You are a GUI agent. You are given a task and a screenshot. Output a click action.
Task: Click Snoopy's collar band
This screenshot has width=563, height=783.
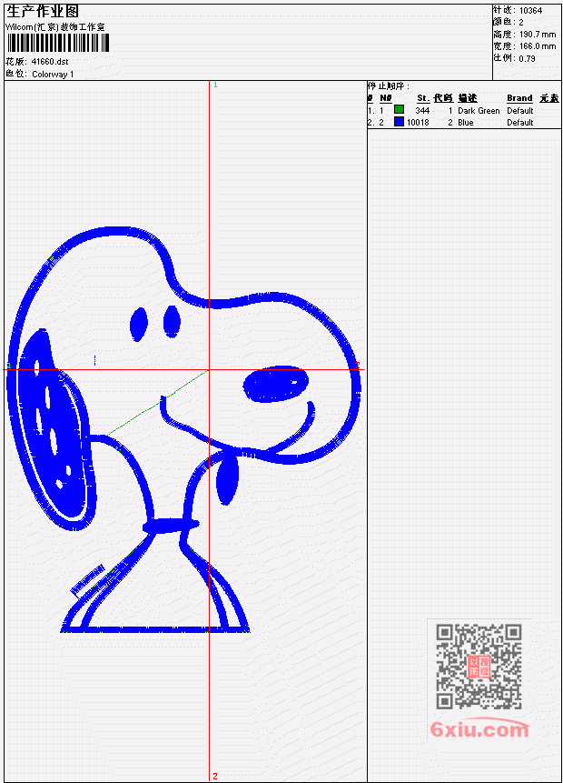click(171, 526)
